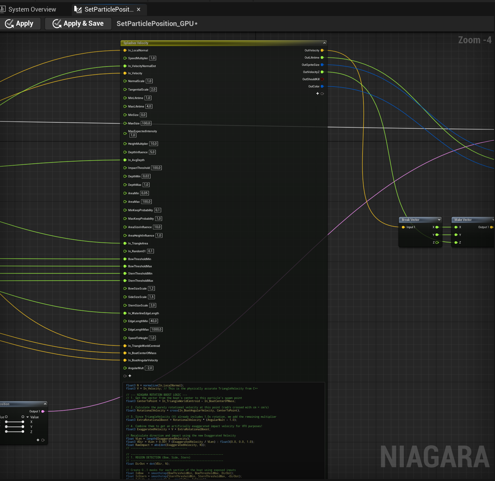Click the In_AvgDepth input pin
This screenshot has width=495, height=481.
[x=125, y=160]
